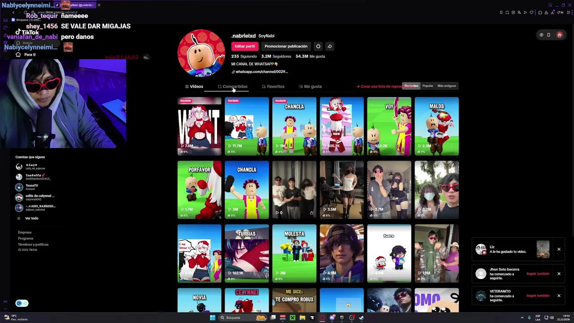Switch to the Favoritos tab
Image resolution: width=574 pixels, height=323 pixels.
click(x=273, y=87)
